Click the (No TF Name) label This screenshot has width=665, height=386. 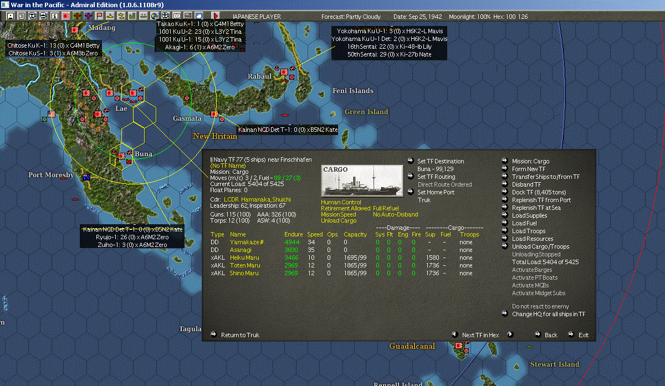click(x=228, y=166)
